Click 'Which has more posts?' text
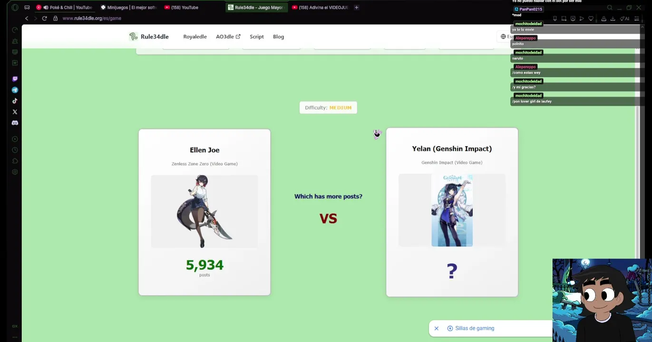Screen dimensions: 652x342 pyautogui.click(x=328, y=196)
